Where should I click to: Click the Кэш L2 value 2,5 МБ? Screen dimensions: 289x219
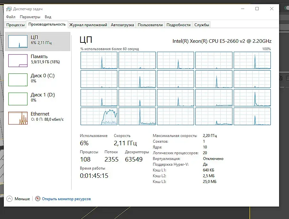pyautogui.click(x=209, y=176)
